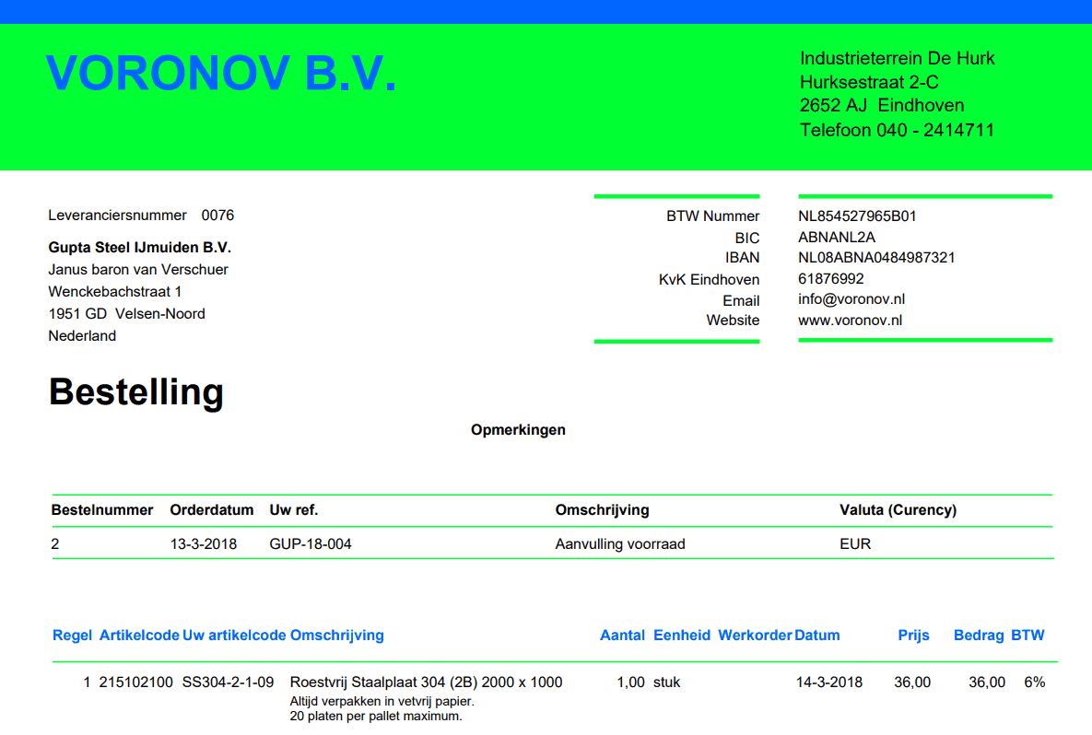Click the blue Bedrag column header
1092x735 pixels.
(979, 636)
